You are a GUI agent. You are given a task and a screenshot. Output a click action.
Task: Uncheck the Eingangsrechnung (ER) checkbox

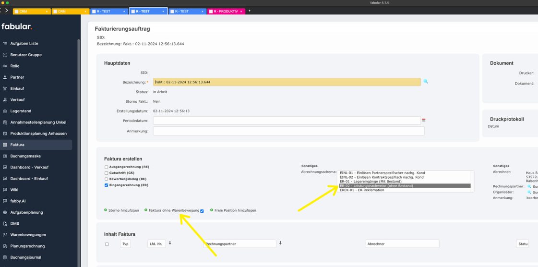(107, 185)
